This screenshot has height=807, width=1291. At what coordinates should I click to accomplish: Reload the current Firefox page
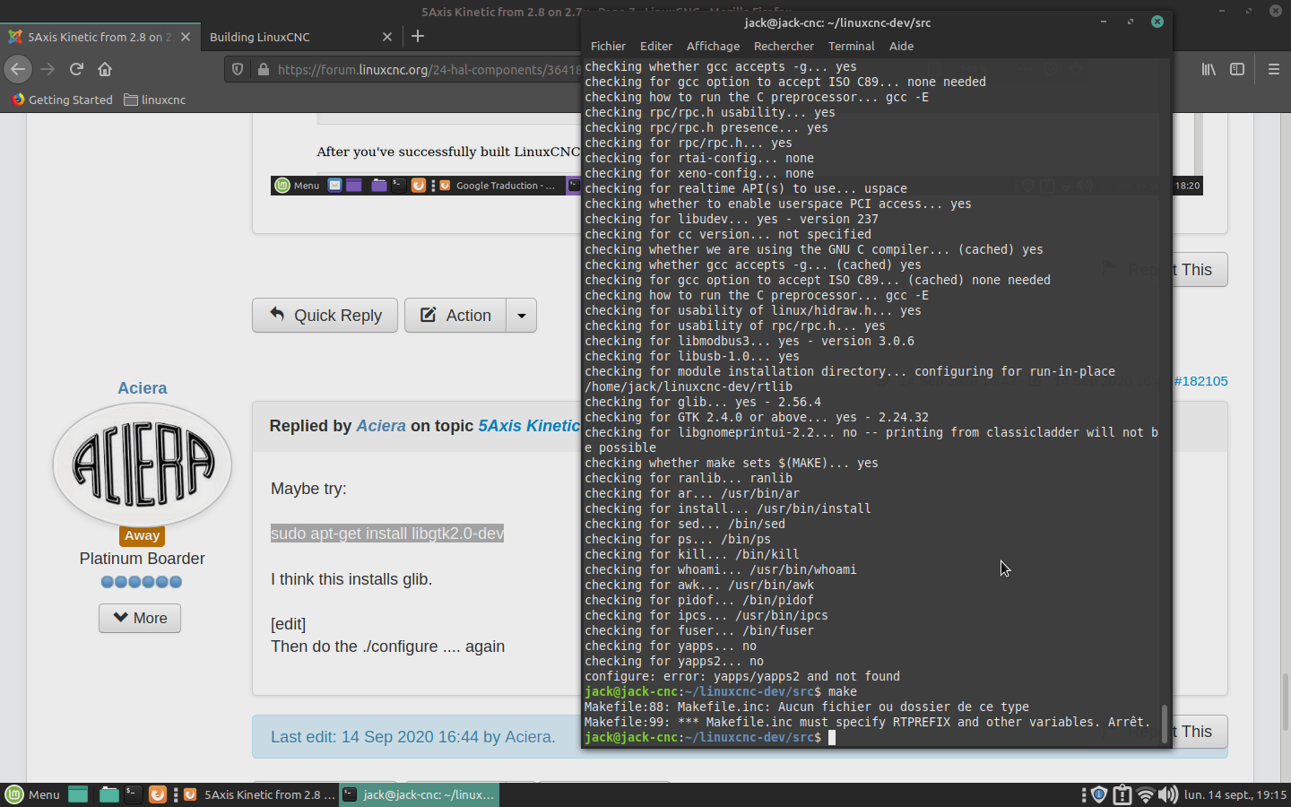(76, 69)
